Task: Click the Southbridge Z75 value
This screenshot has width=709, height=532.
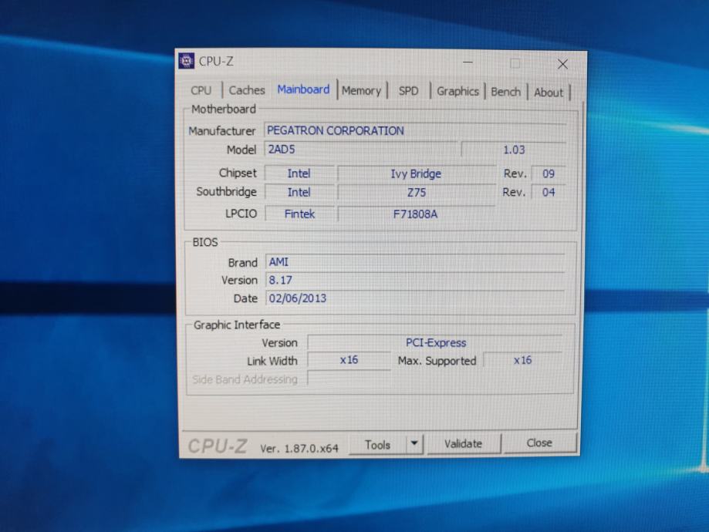Action: coord(416,193)
